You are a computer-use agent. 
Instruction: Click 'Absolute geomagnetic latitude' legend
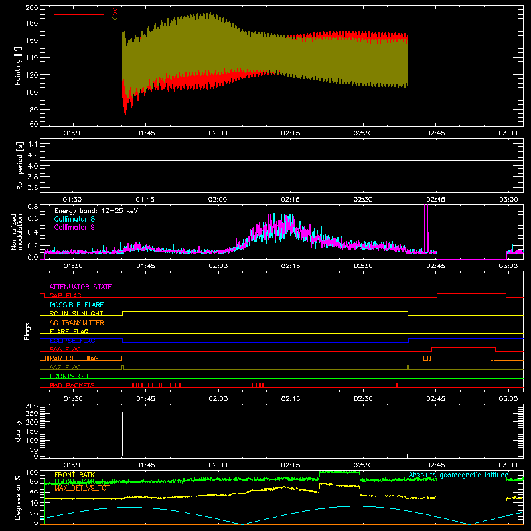459,475
